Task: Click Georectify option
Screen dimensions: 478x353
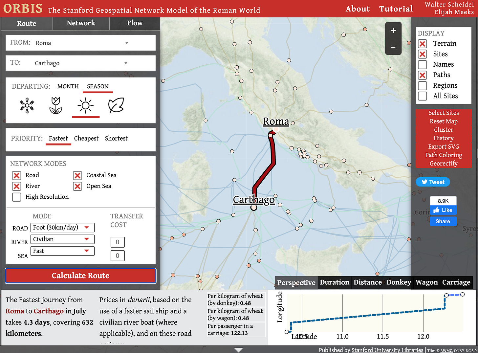Action: tap(444, 164)
